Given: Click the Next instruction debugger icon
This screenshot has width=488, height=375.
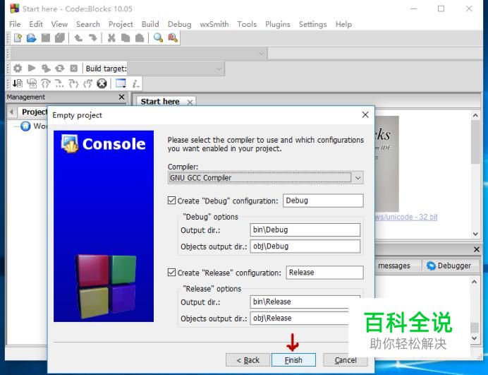Looking at the screenshot, I should 59,83.
